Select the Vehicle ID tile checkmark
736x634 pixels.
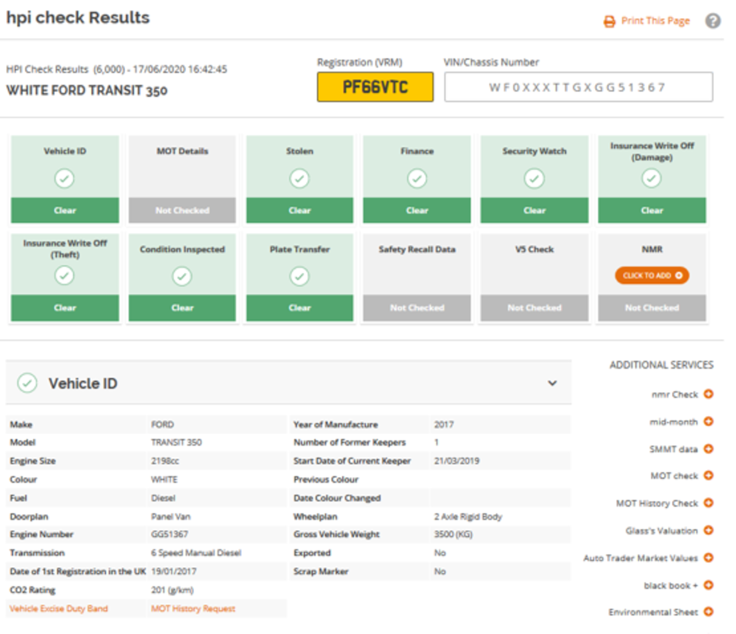(x=64, y=179)
